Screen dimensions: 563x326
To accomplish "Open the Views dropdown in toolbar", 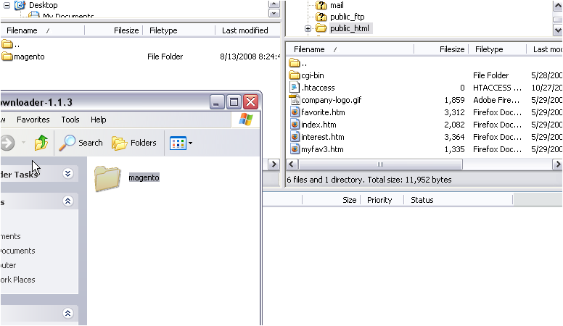I will coord(181,143).
